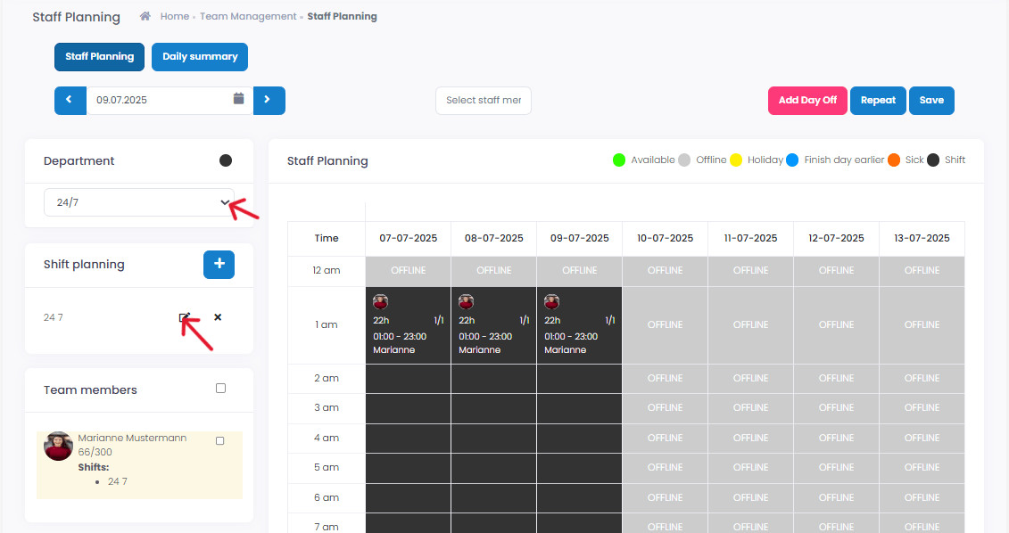Screen dimensions: 1009x533
Task: Go to next date with right arrow
Action: (x=269, y=101)
